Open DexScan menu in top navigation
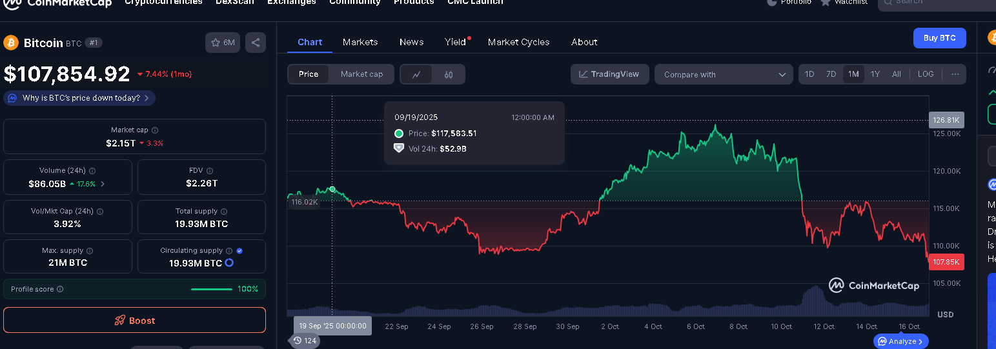996x349 pixels. (235, 2)
